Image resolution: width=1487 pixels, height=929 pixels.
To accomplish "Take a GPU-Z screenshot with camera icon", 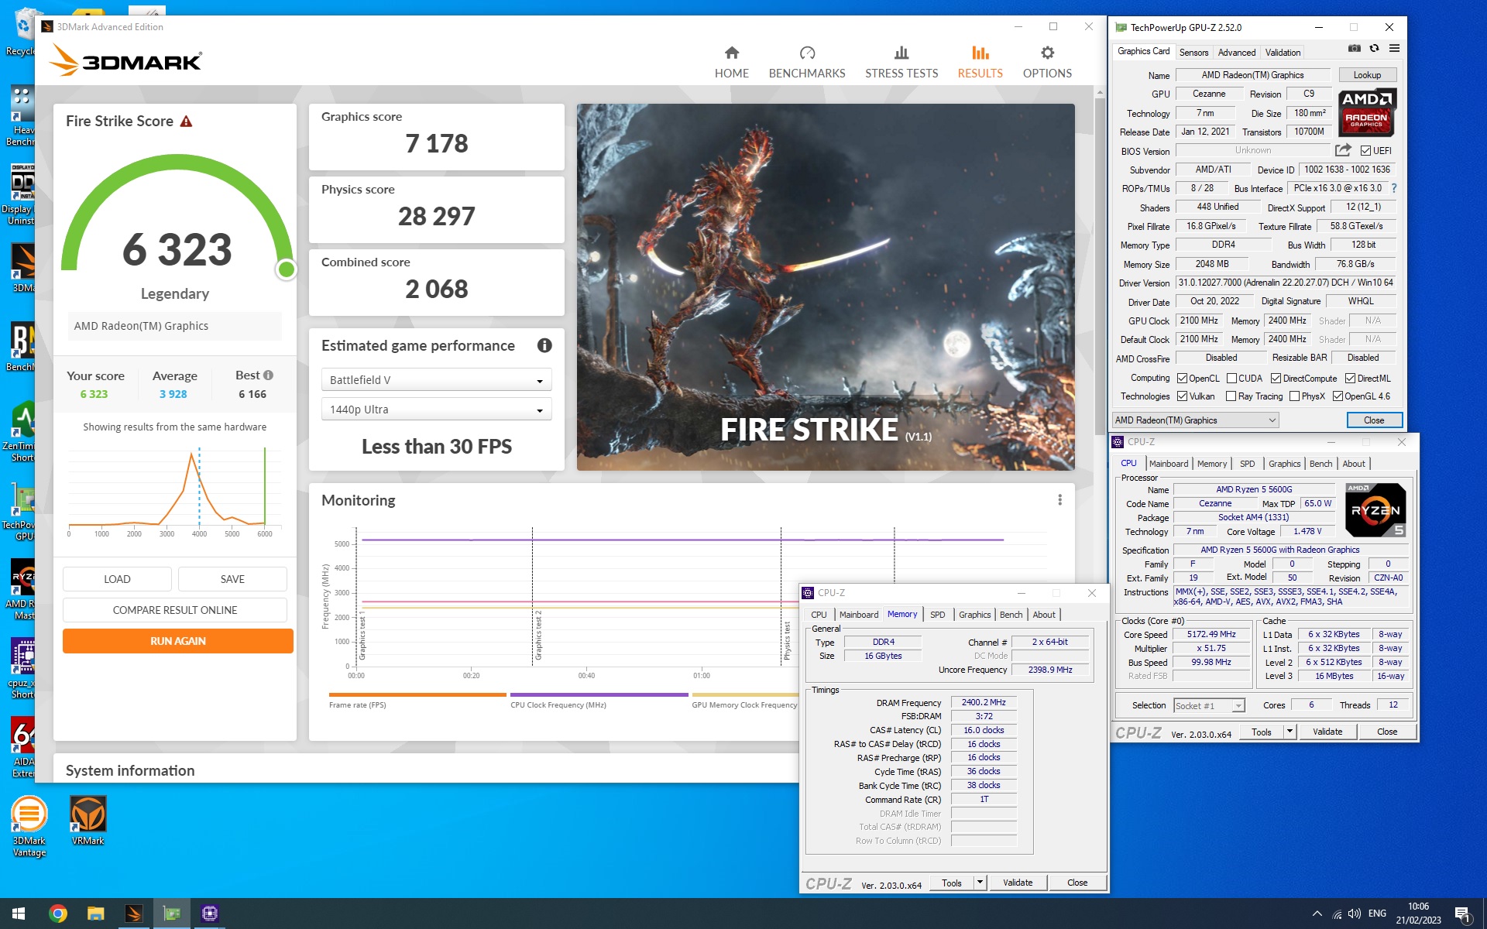I will [x=1354, y=48].
